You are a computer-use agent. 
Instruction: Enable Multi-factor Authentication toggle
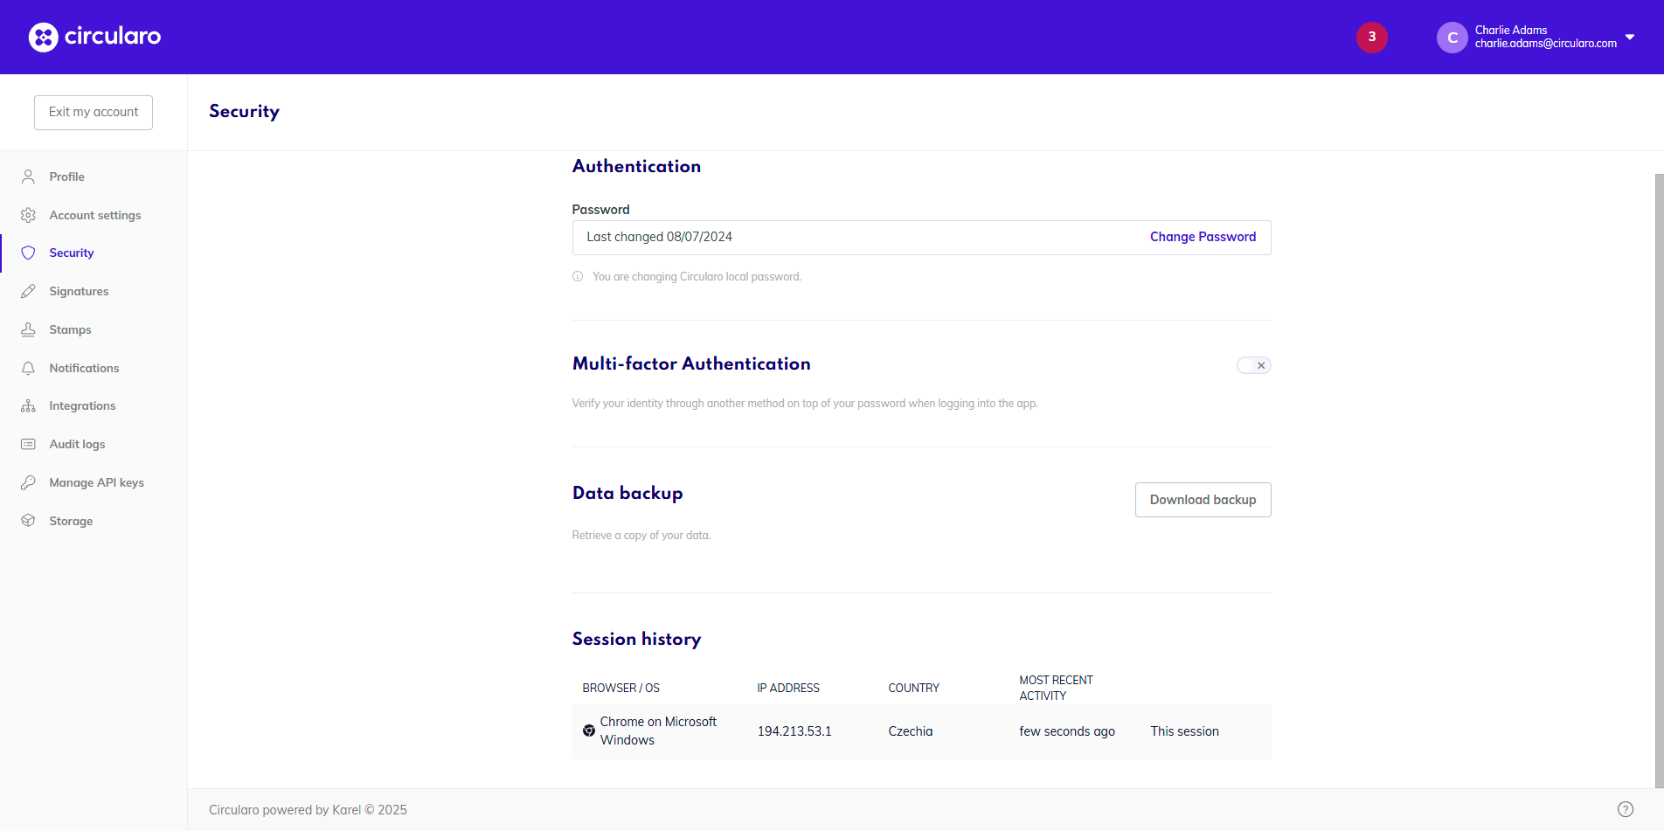1253,365
